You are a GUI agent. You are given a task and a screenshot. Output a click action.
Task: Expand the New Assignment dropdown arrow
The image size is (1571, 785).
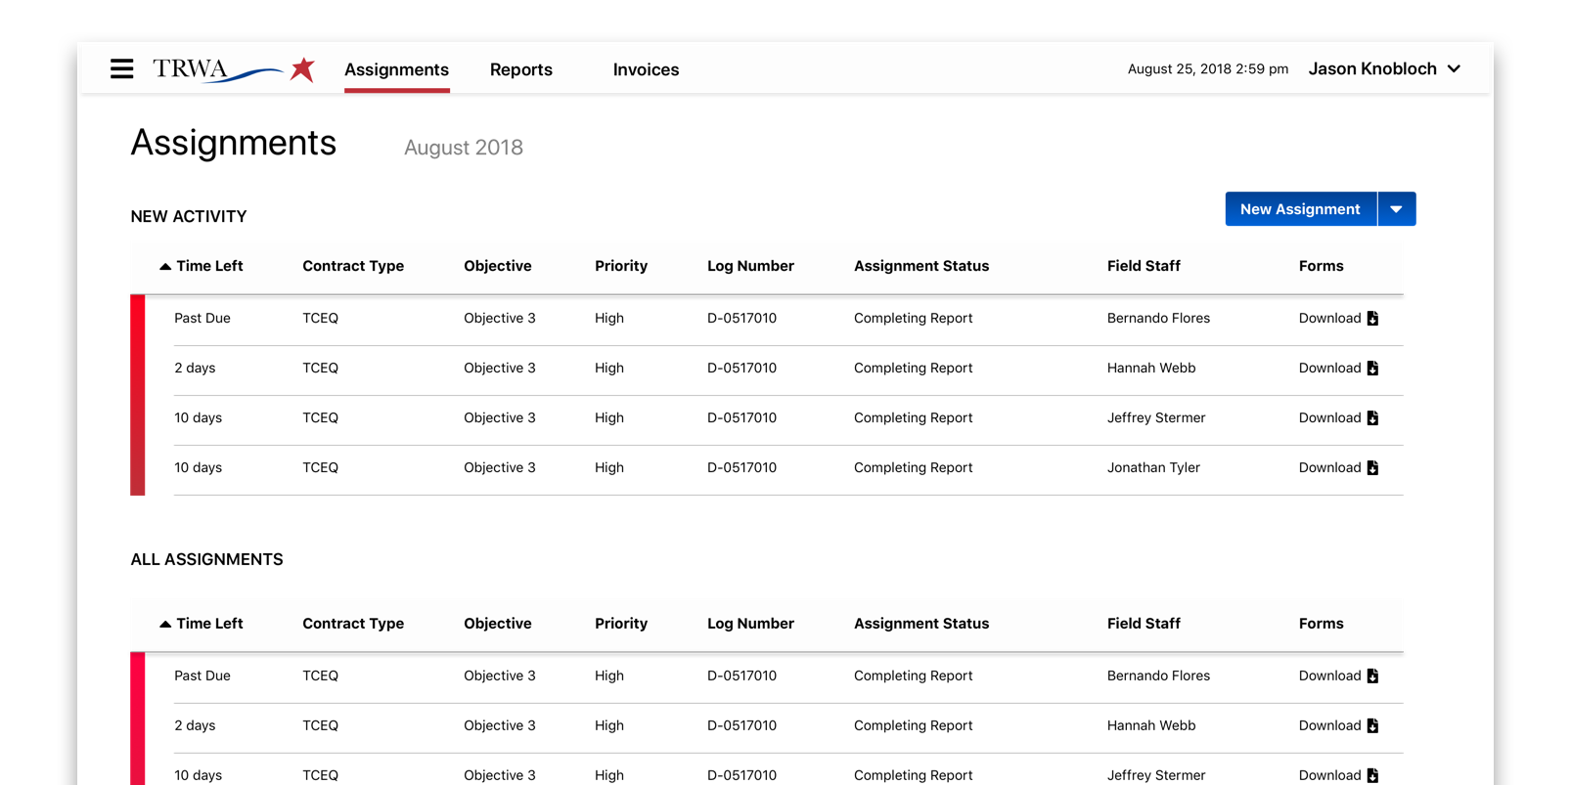[x=1397, y=209]
